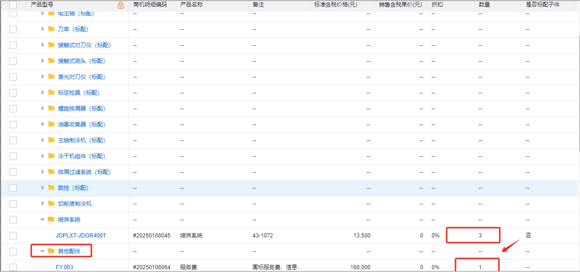Expand the 主轴制冷机（标配） node arrow

pyautogui.click(x=43, y=140)
